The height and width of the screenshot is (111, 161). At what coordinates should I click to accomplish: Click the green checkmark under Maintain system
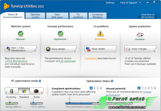tap(21, 34)
